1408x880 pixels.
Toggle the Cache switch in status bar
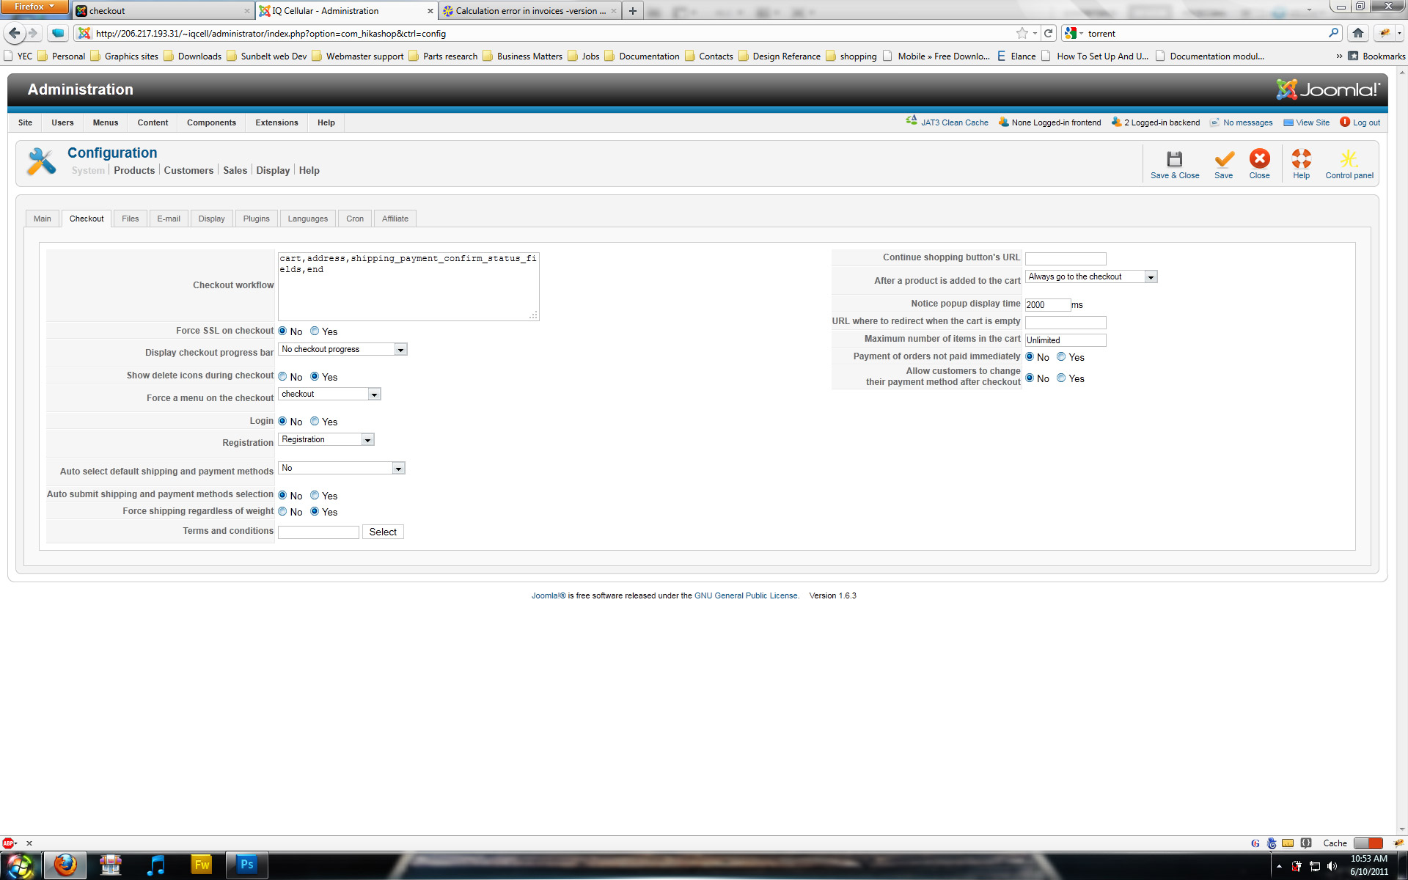(x=1368, y=843)
